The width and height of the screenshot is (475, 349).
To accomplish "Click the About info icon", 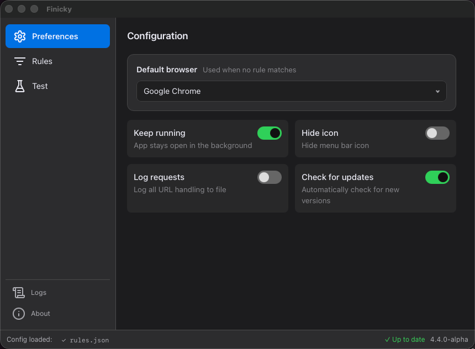I will point(19,314).
